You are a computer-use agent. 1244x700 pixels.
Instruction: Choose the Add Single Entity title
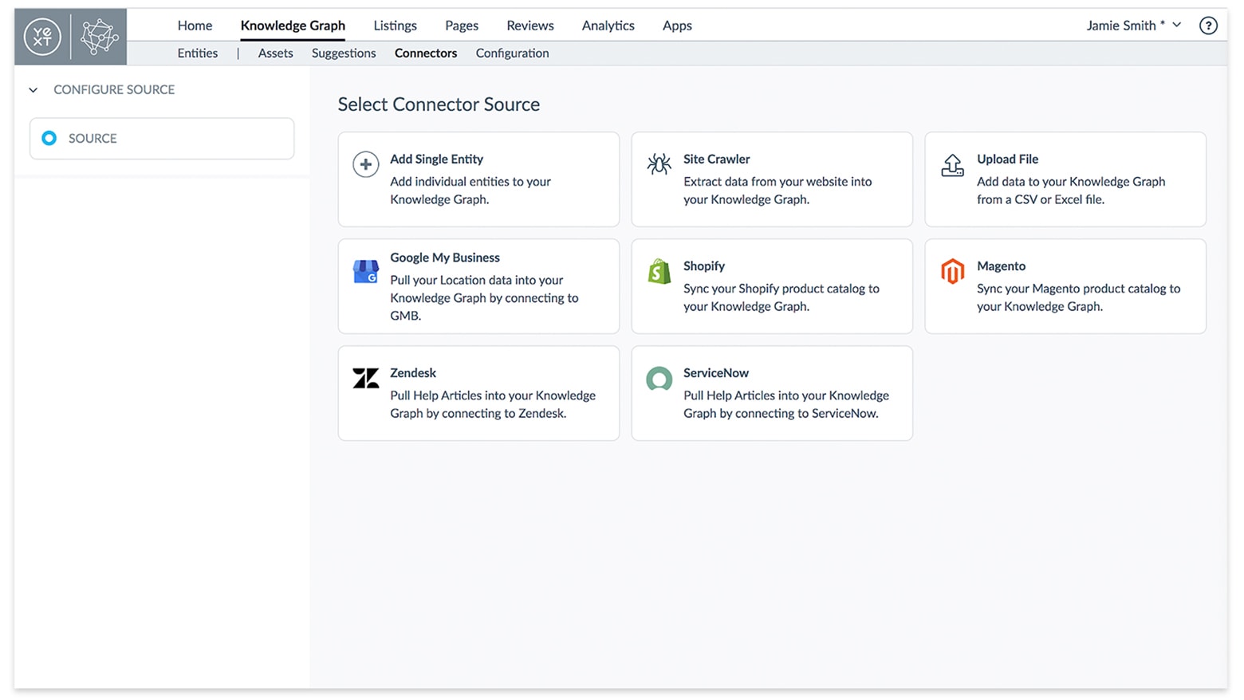(436, 159)
